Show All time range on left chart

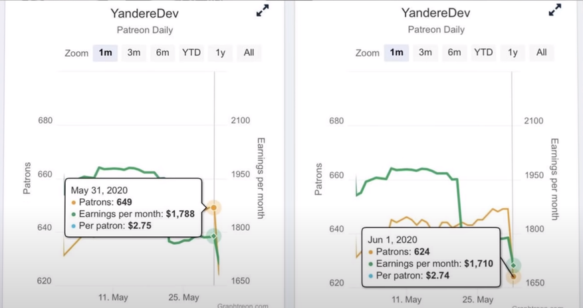coord(249,53)
